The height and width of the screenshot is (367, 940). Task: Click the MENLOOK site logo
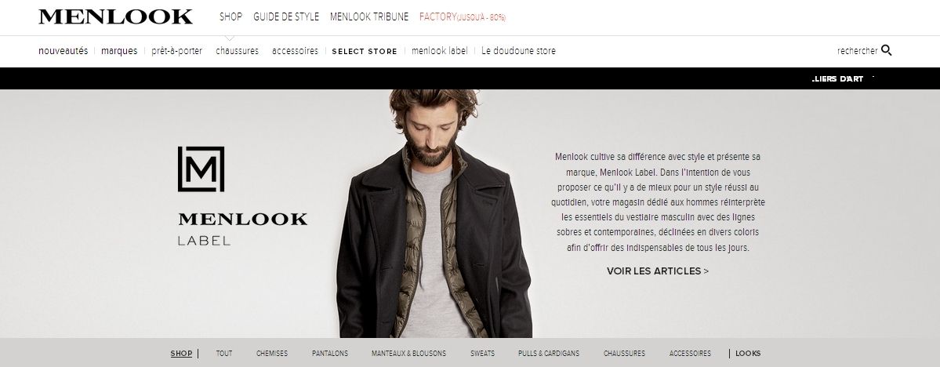pos(116,16)
